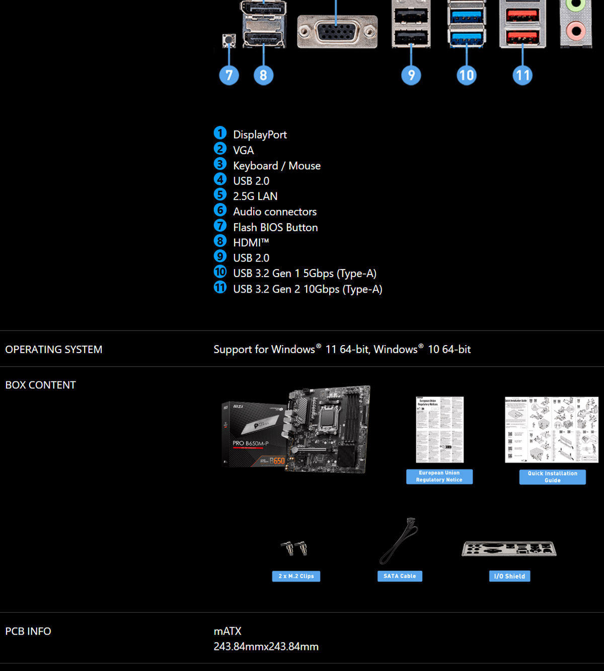Click the 'OPERATING SYSTEM' section heading
Screen dimensions: 604x671
coord(54,350)
